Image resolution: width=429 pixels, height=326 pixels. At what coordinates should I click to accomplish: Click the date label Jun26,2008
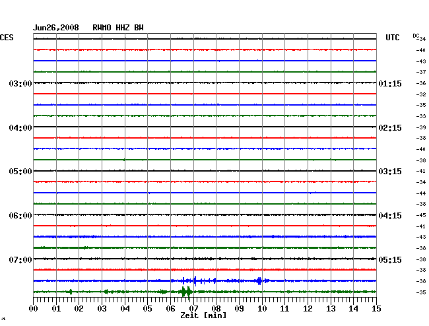coord(56,28)
